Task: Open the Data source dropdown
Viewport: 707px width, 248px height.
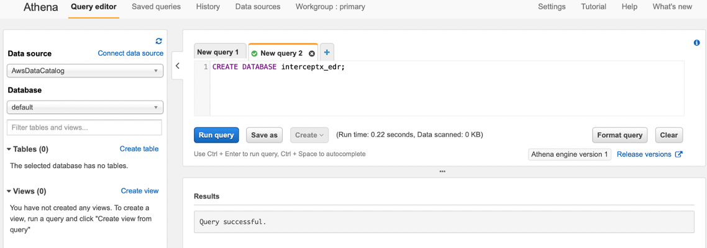Action: tap(85, 71)
